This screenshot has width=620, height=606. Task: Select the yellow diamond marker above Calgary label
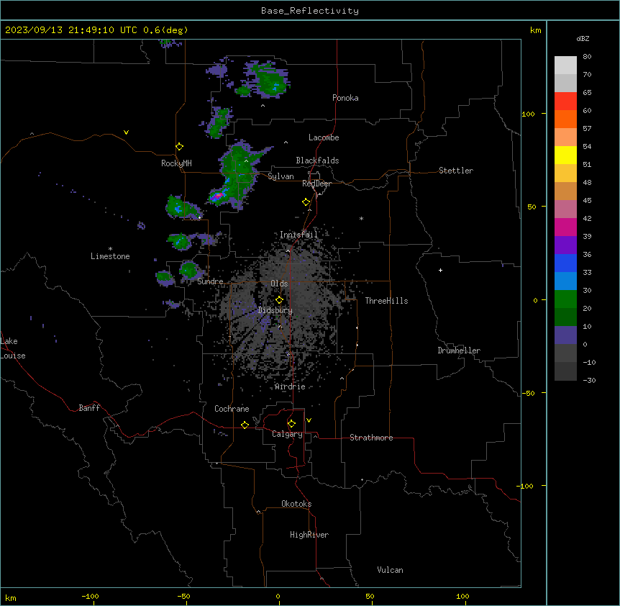(291, 424)
